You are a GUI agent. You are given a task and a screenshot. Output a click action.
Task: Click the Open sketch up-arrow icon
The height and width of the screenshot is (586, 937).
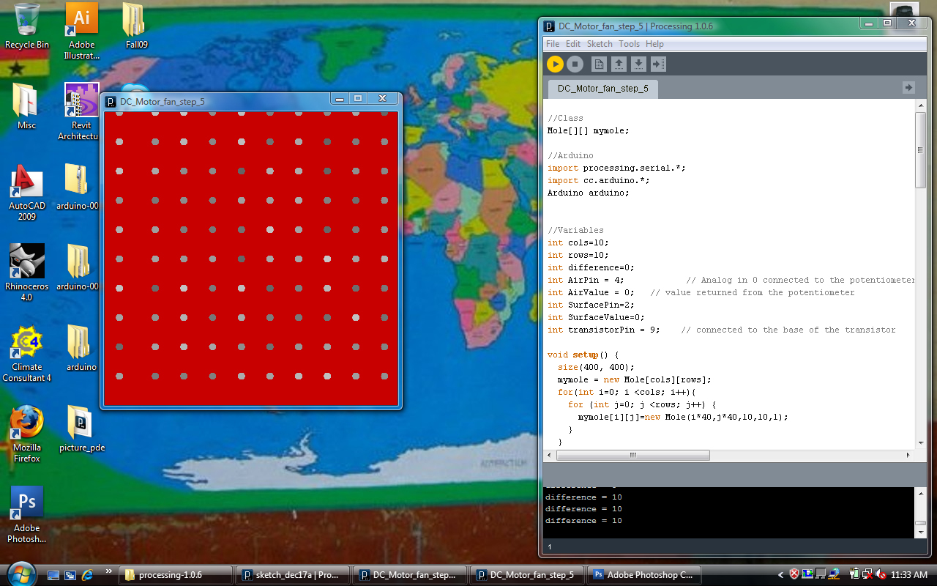[619, 64]
